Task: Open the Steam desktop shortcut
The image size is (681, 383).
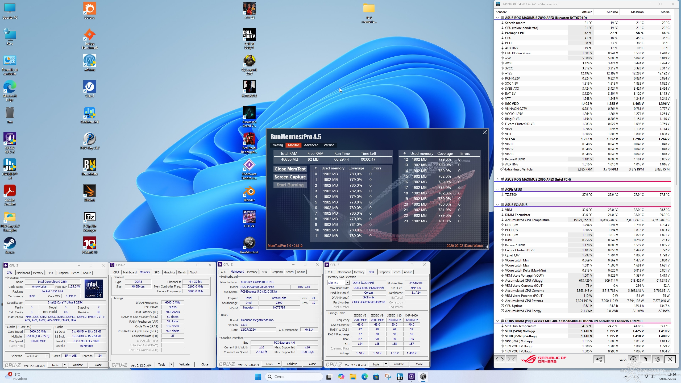Action: coord(10,245)
